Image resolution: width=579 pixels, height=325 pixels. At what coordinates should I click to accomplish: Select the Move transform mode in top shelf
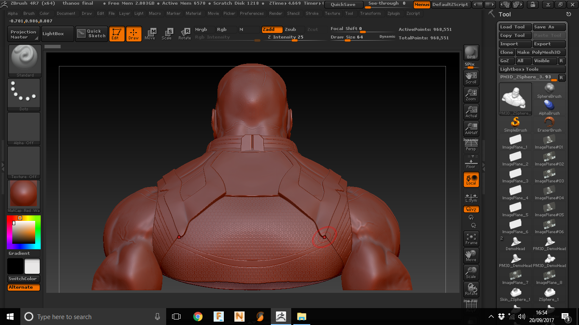150,34
